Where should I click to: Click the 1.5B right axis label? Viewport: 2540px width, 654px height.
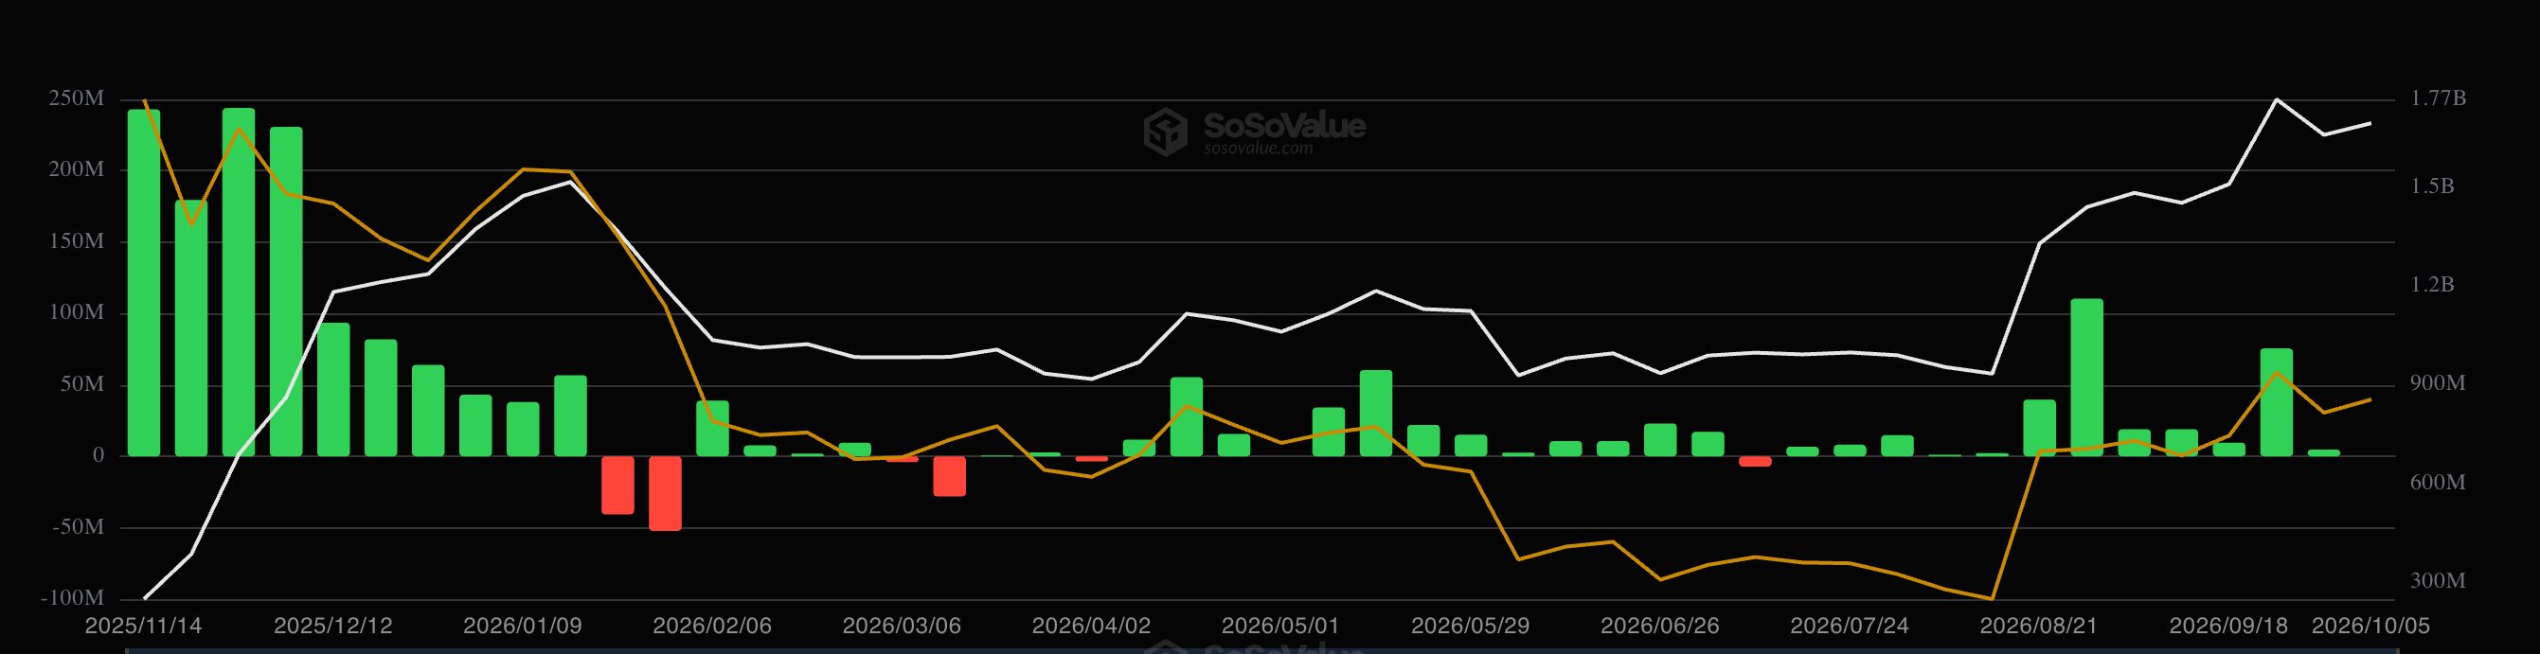tap(2433, 186)
